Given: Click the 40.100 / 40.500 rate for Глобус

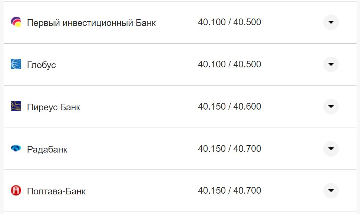Looking at the screenshot, I should click(229, 64).
